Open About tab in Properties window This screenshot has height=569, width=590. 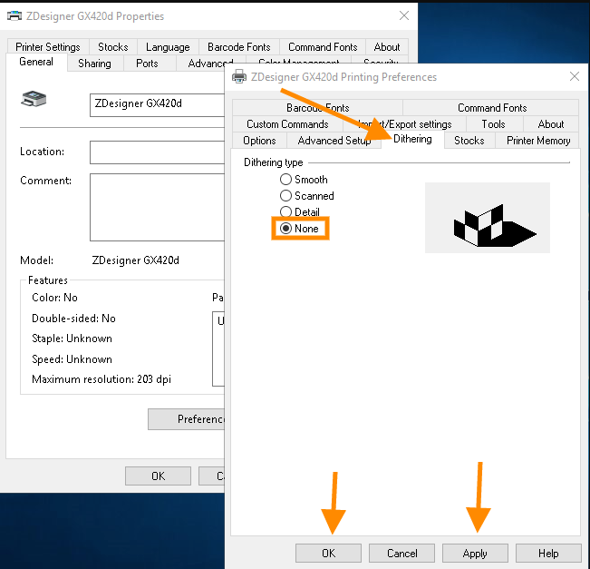point(387,46)
